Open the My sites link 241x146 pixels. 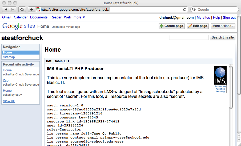point(203,18)
